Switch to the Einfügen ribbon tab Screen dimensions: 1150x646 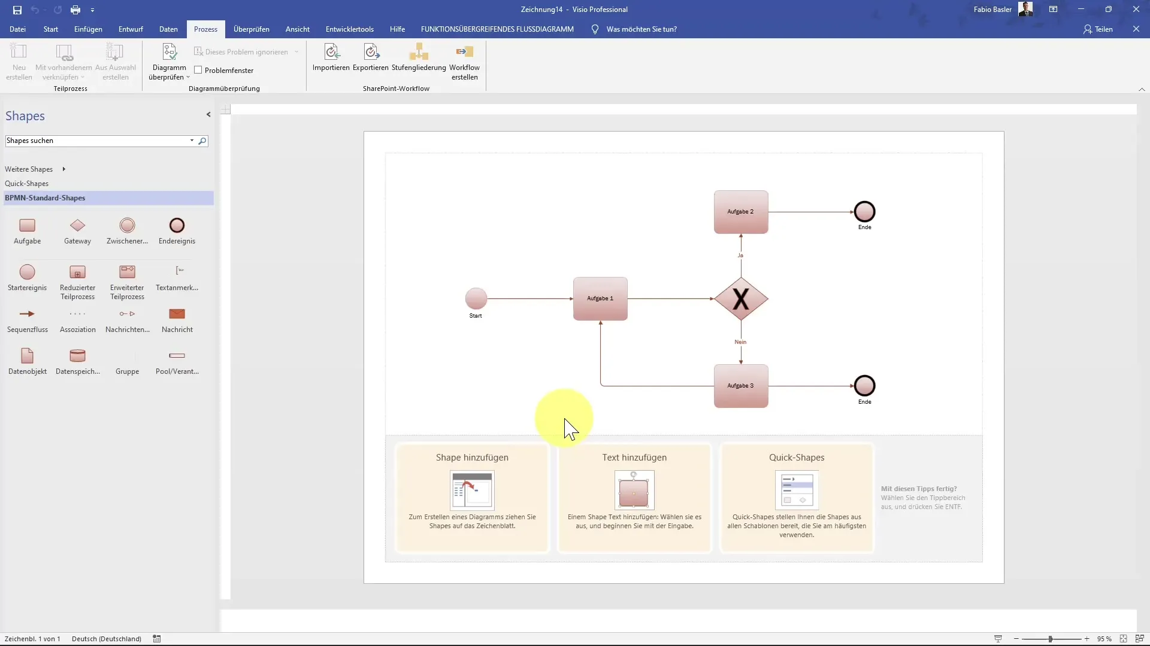pos(88,29)
